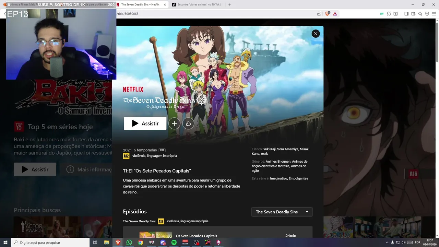Open the network tray icon
The image size is (439, 247).
point(398,242)
